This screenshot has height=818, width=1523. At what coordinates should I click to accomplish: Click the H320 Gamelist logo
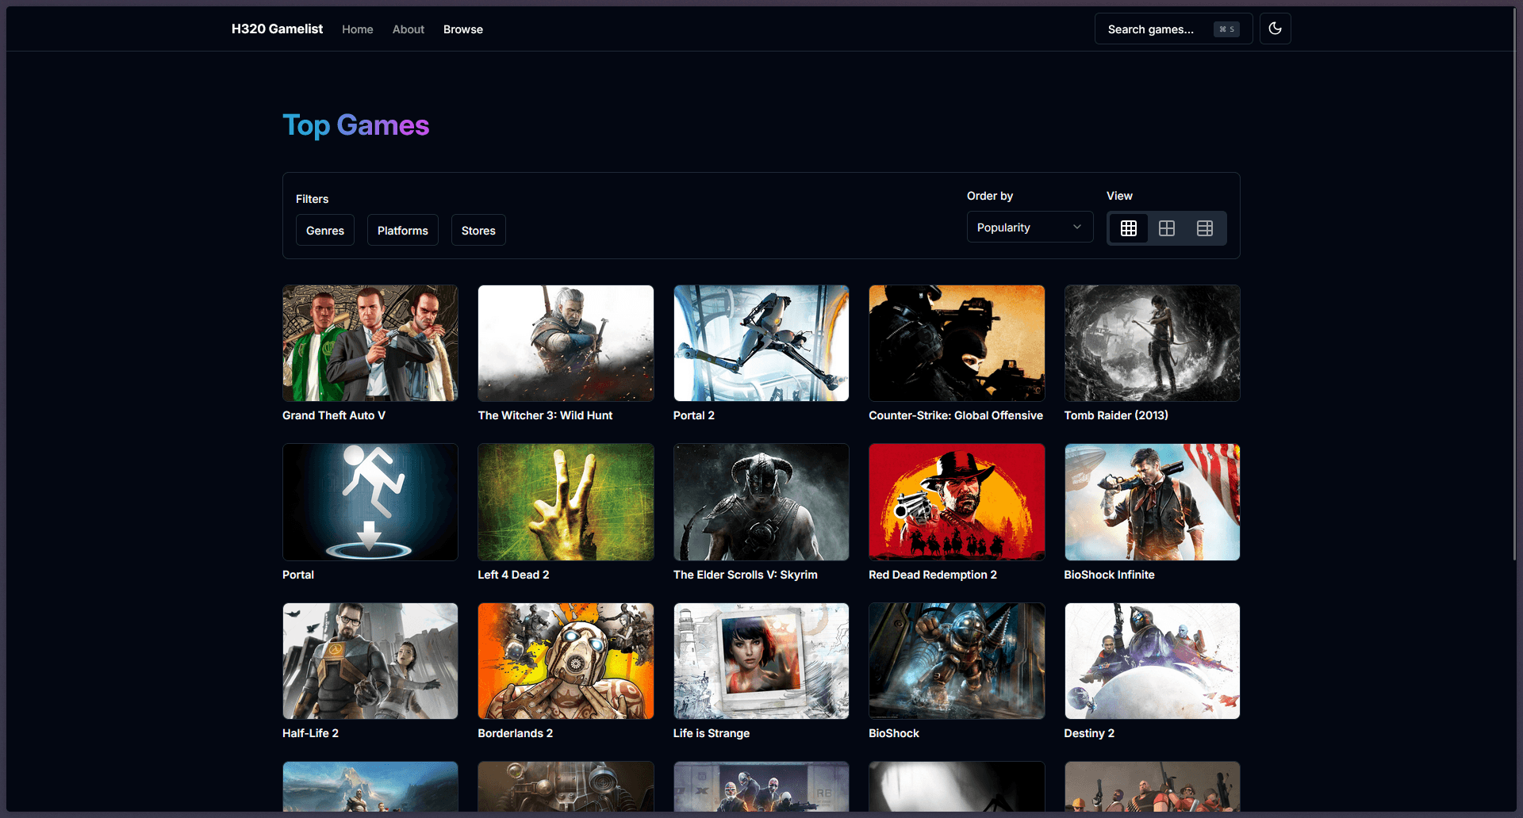click(x=276, y=29)
